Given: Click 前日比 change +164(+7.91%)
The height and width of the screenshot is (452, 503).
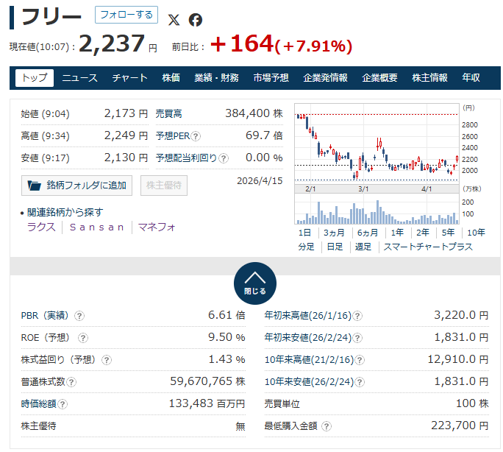Looking at the screenshot, I should [282, 44].
